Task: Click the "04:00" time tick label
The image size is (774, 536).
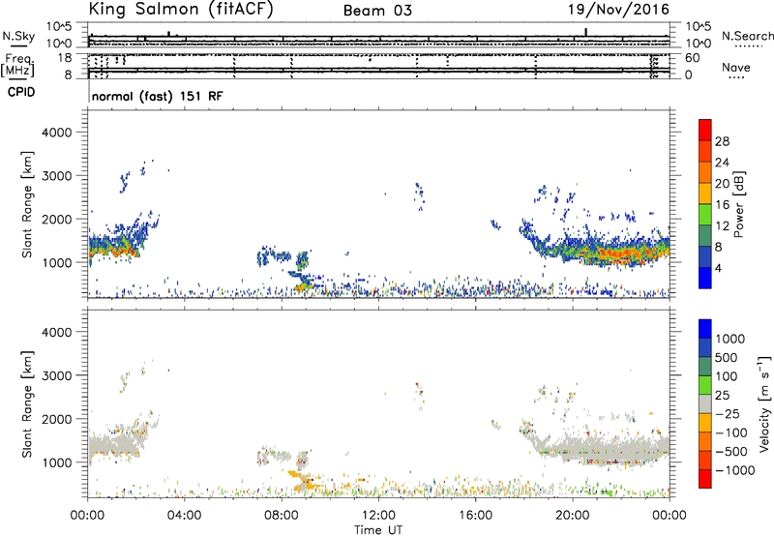Action: click(x=184, y=516)
